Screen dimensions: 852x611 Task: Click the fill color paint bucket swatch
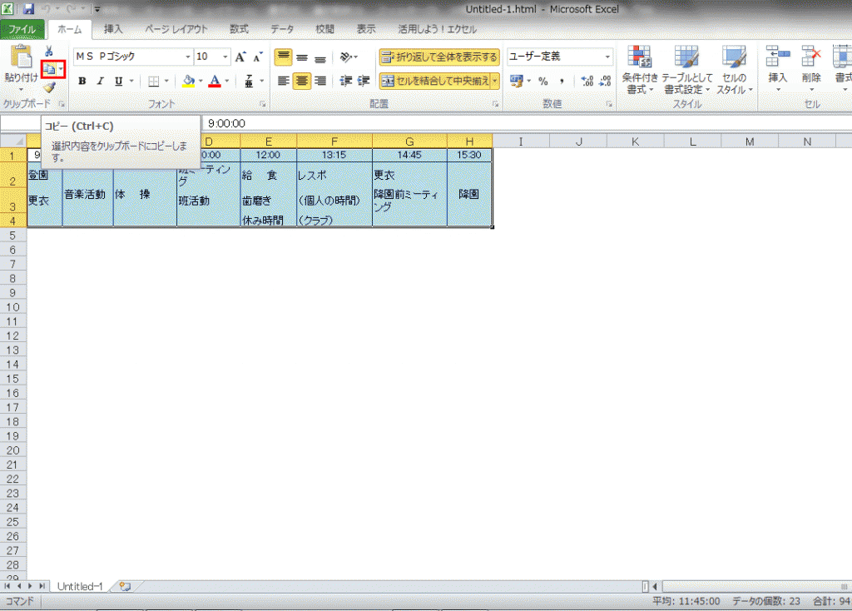pyautogui.click(x=188, y=81)
